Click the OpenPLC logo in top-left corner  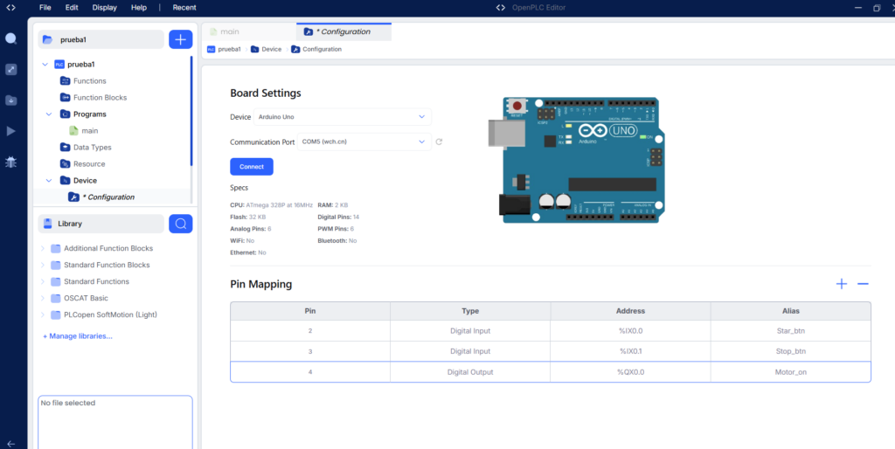point(10,7)
